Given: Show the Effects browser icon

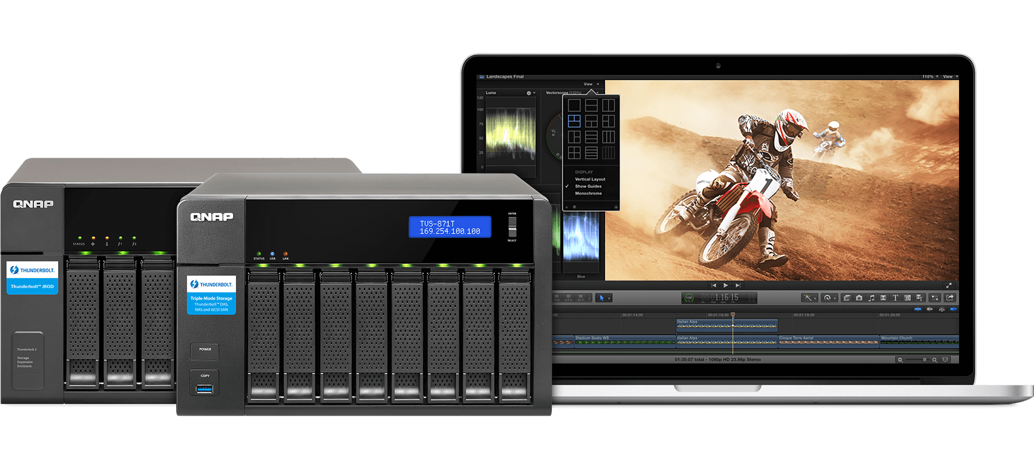Looking at the screenshot, I should click(846, 298).
